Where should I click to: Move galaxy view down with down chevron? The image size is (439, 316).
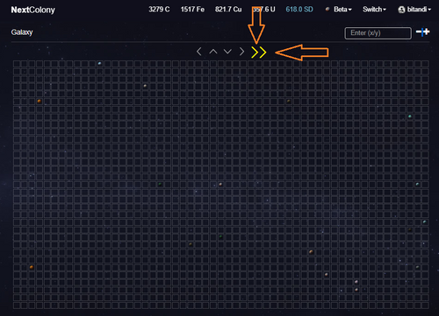point(227,52)
